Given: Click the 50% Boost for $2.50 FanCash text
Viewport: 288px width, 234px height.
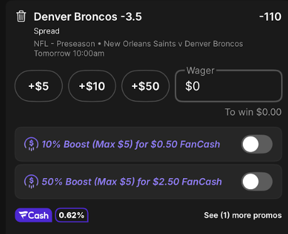Looking at the screenshot, I should click(132, 182).
